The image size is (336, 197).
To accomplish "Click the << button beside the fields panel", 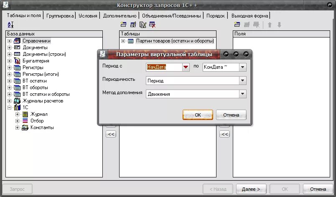I will click(224, 134).
